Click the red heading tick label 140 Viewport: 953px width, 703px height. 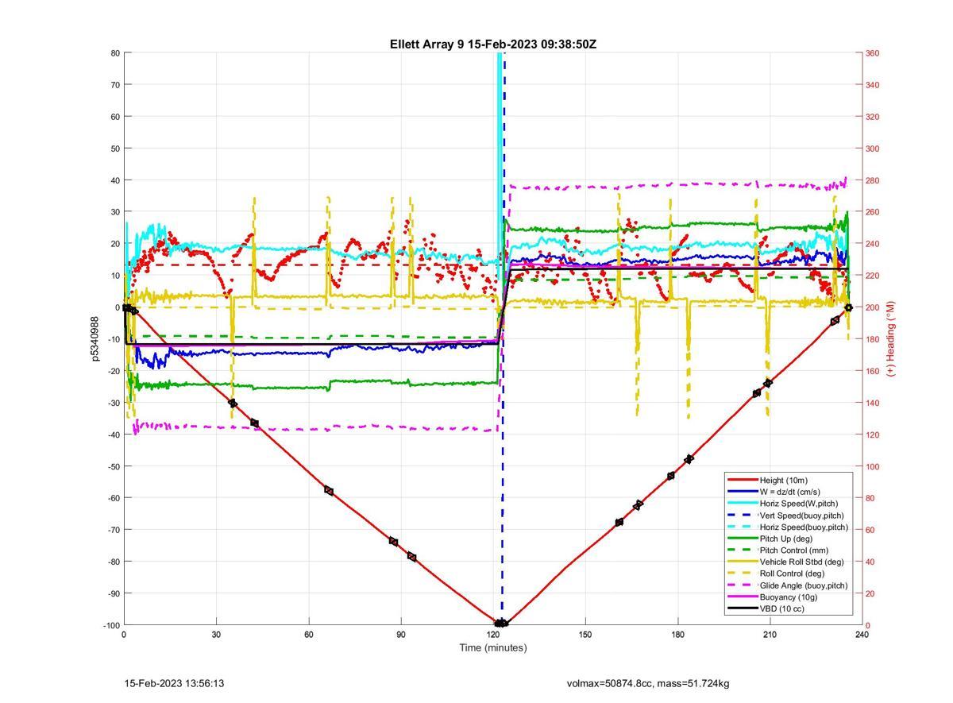coord(872,403)
